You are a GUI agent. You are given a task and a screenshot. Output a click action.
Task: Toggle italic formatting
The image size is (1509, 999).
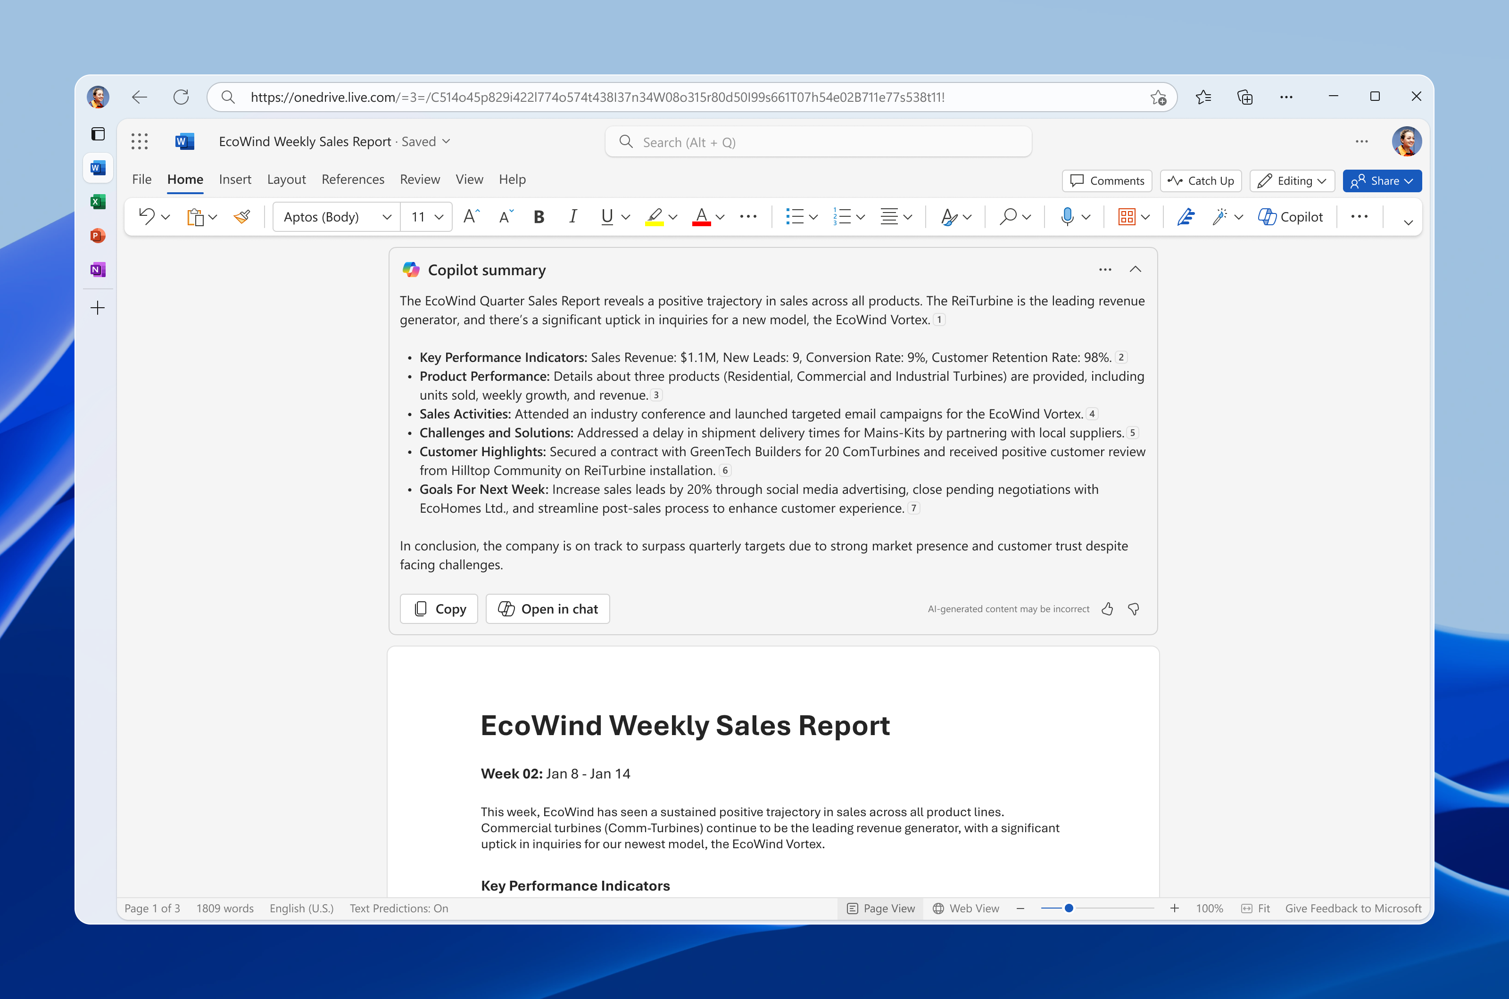(x=572, y=217)
